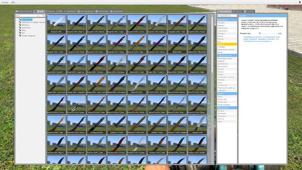Spawn Bowie Knife Blue Steel
Viewport: 302px width, 170px height.
pyautogui.click(x=197, y=44)
